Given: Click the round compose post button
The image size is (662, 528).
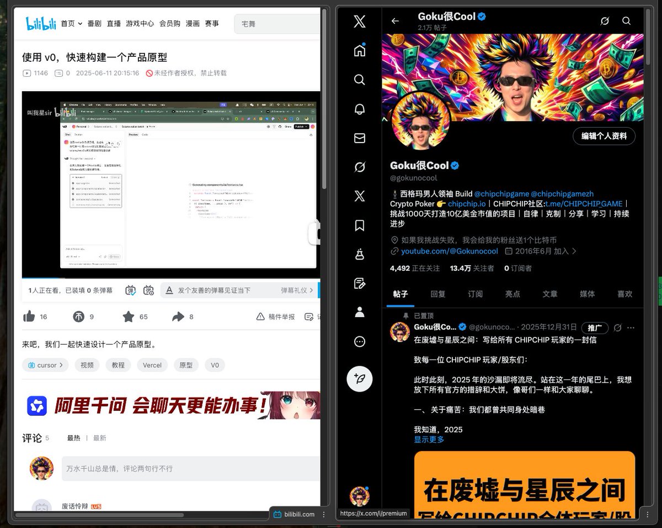Looking at the screenshot, I should 360,379.
